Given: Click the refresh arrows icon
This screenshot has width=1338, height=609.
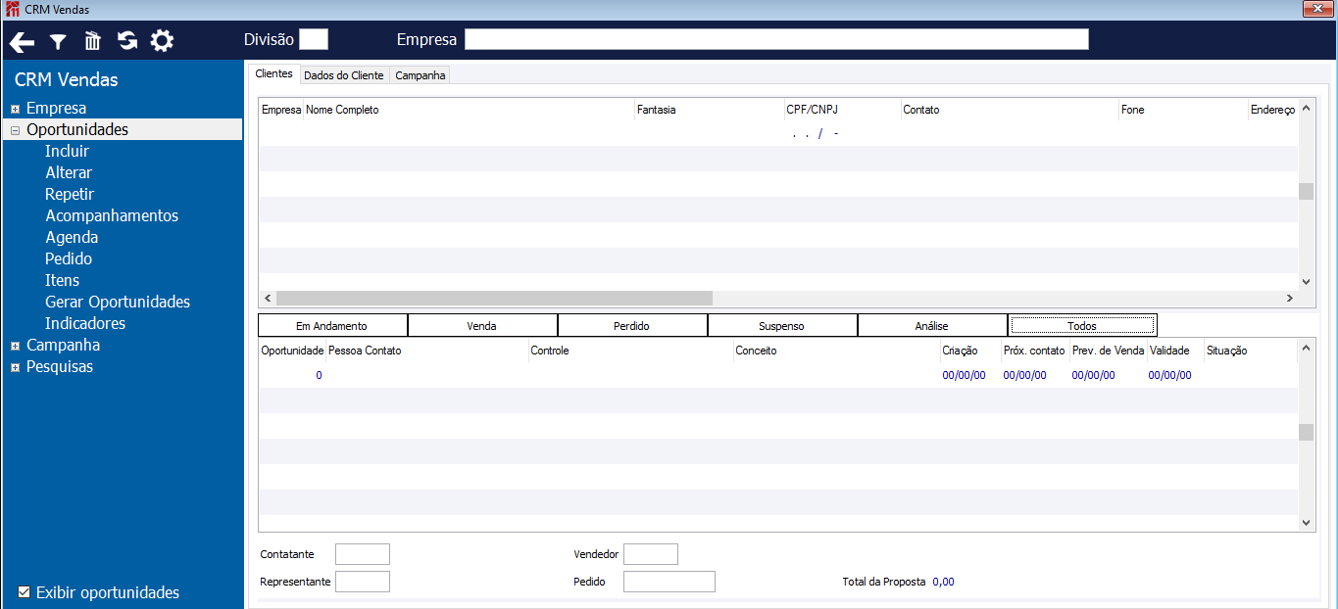Looking at the screenshot, I should 127,40.
